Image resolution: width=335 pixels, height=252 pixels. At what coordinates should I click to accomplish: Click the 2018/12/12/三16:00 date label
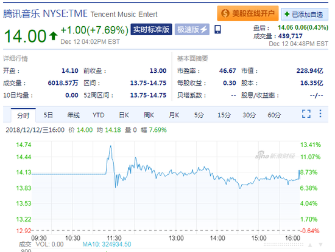tap(35, 130)
